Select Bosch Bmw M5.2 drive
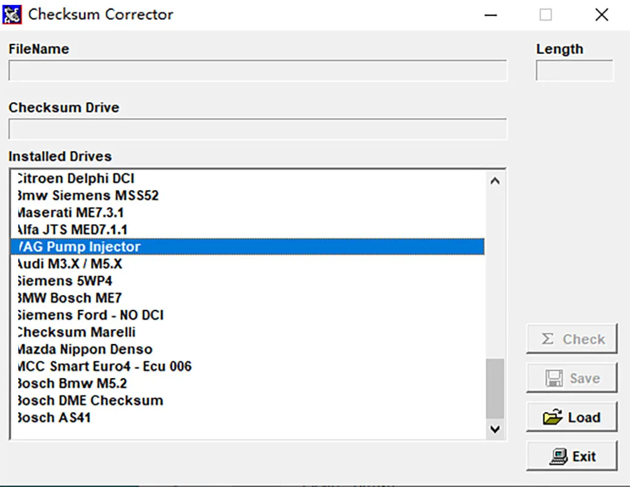Image resolution: width=630 pixels, height=487 pixels. [x=248, y=383]
